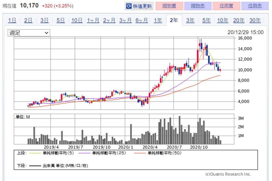Click the orange 単純移動平均(50) legend line
The width and height of the screenshot is (272, 181).
pos(140,153)
